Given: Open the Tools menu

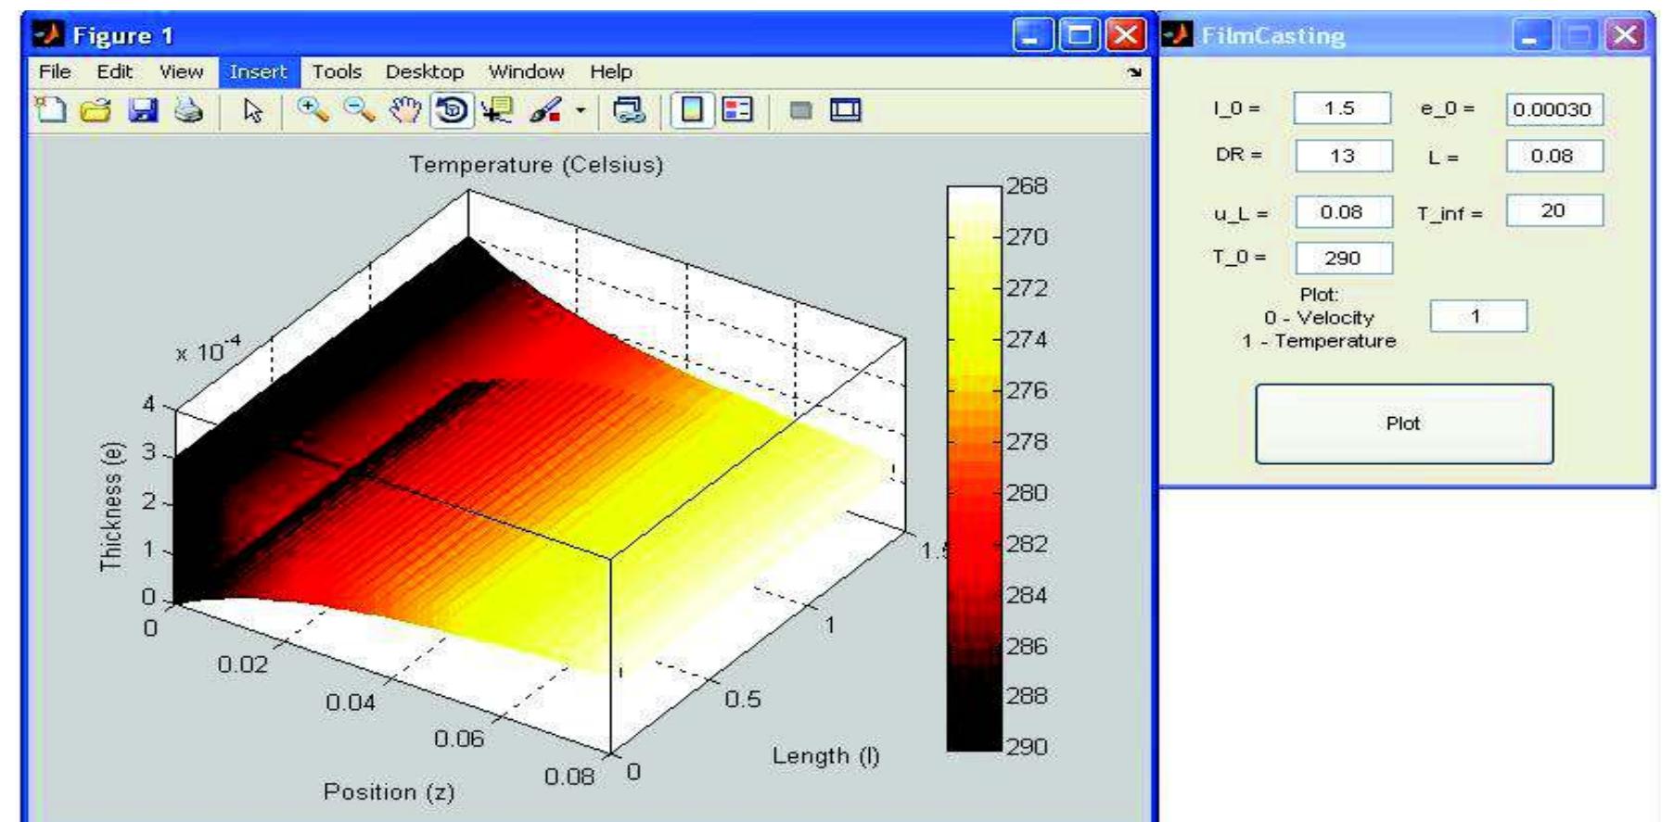Looking at the screenshot, I should tap(337, 71).
